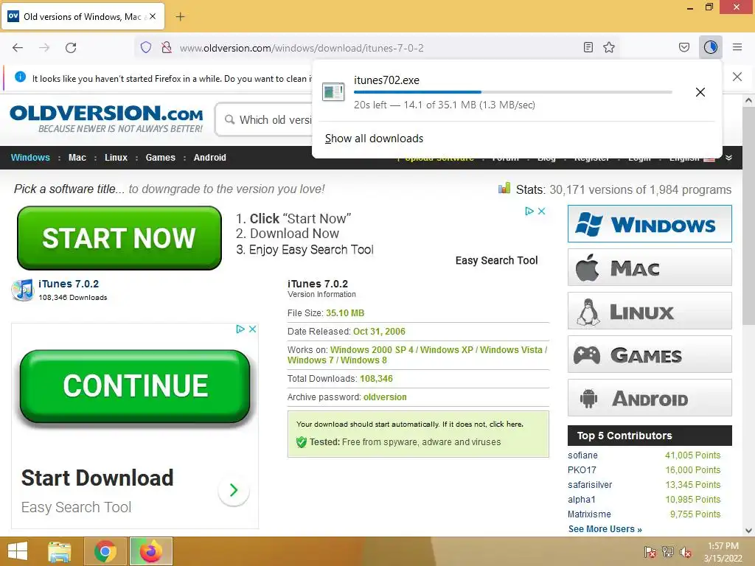Screen dimensions: 755x566
Task: Click the green START NOW button
Action: point(119,238)
